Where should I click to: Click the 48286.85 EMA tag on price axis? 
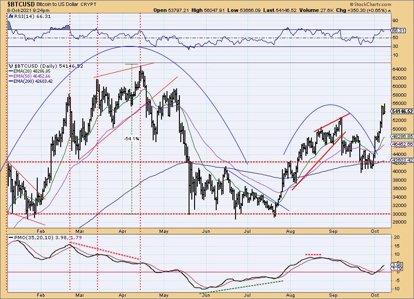pyautogui.click(x=402, y=137)
